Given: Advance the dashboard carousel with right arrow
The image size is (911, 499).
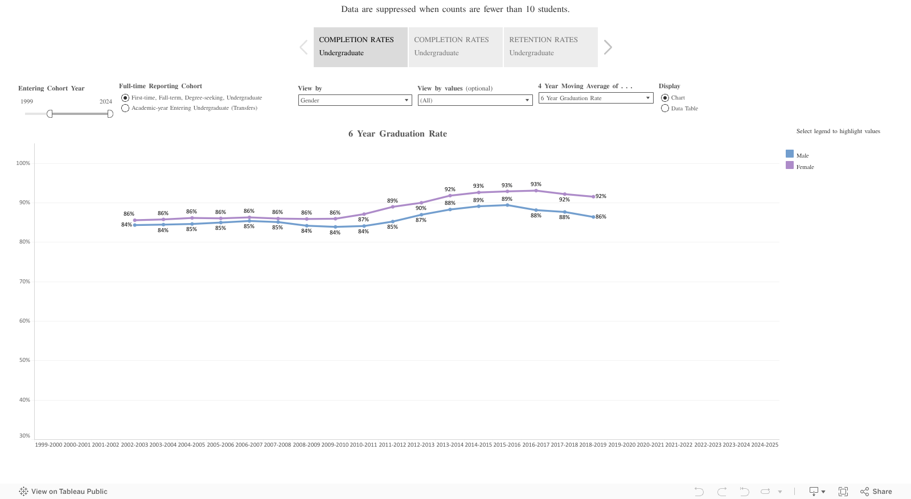Looking at the screenshot, I should click(x=608, y=47).
